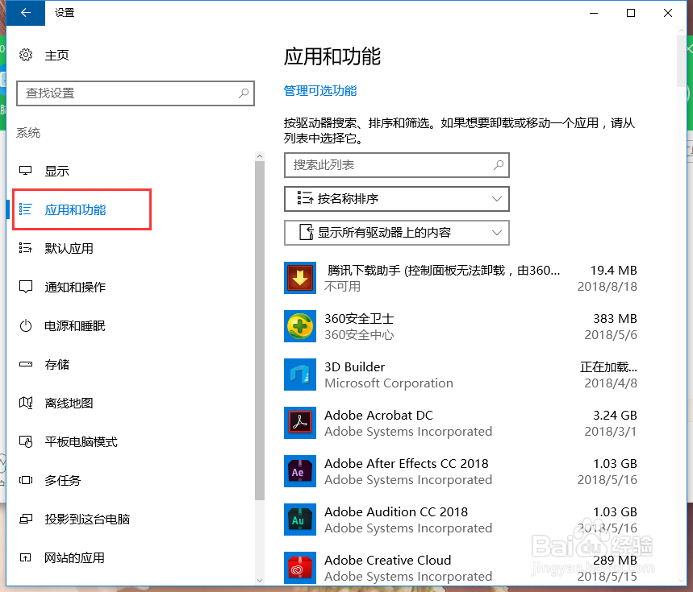Click the 通知和操作 speech bubble icon
This screenshot has height=592, width=693.
[x=26, y=287]
